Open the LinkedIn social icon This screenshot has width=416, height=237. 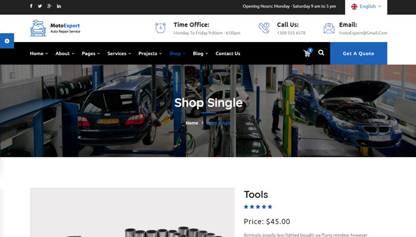(59, 7)
